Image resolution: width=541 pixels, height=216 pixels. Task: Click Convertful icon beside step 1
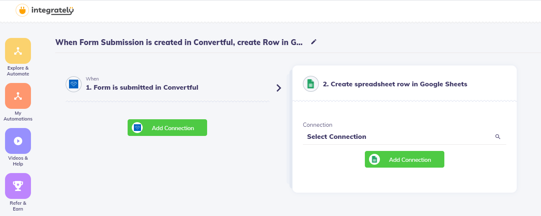click(x=74, y=84)
